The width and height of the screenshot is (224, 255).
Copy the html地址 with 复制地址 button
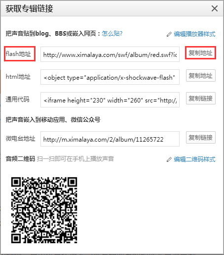coord(201,76)
